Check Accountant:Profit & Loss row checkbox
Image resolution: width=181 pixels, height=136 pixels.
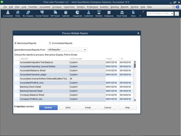17,83
